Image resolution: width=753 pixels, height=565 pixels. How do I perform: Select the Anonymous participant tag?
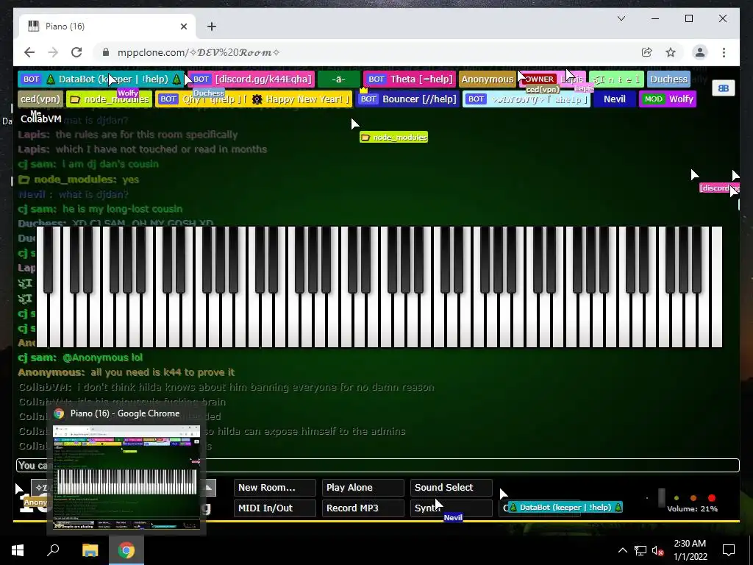pos(487,79)
